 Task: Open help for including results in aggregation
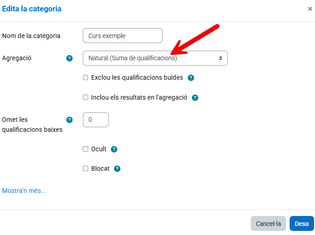(195, 97)
